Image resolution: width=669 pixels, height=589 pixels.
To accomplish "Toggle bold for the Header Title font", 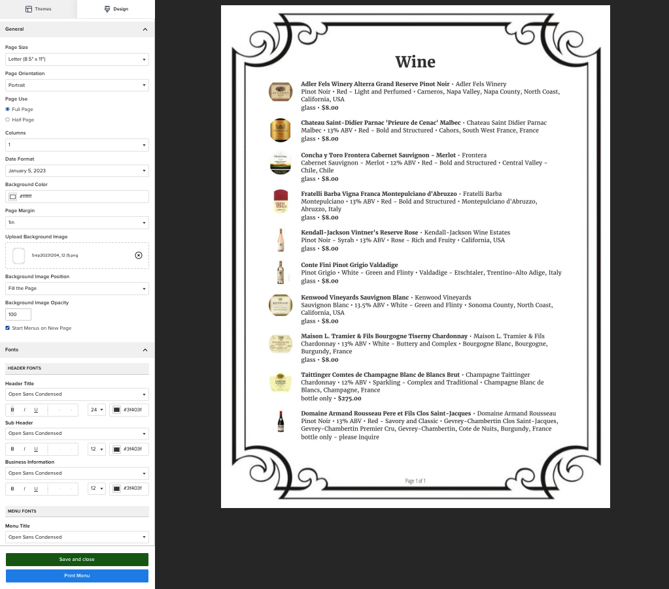I will tap(12, 410).
